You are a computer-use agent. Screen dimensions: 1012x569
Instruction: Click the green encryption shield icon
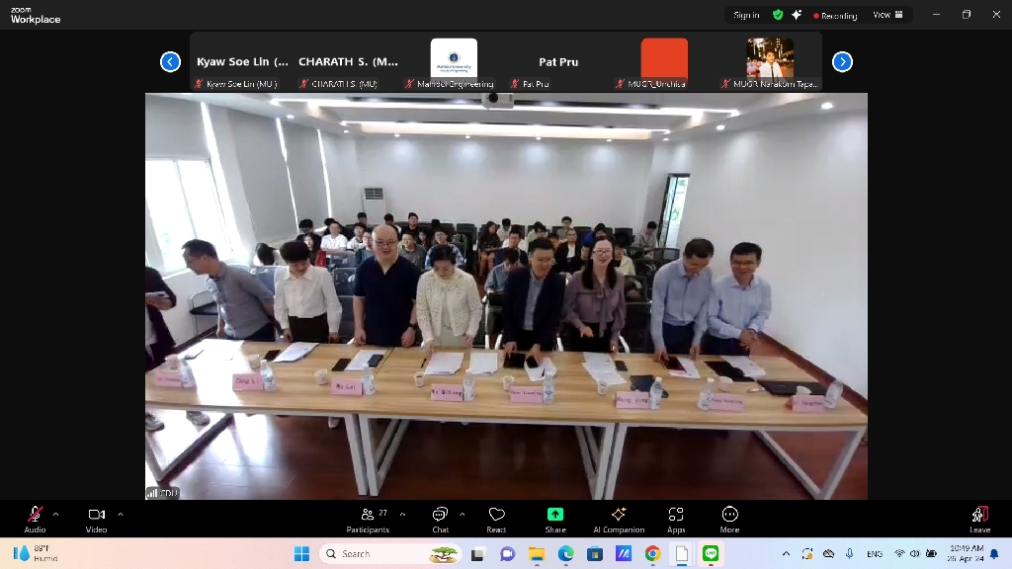[778, 15]
